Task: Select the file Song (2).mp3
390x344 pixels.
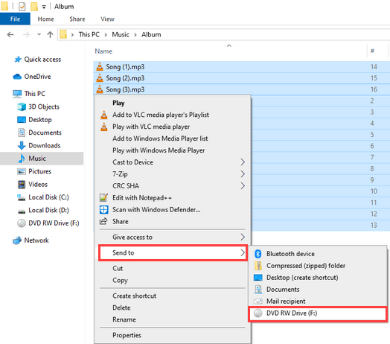Action: [125, 78]
